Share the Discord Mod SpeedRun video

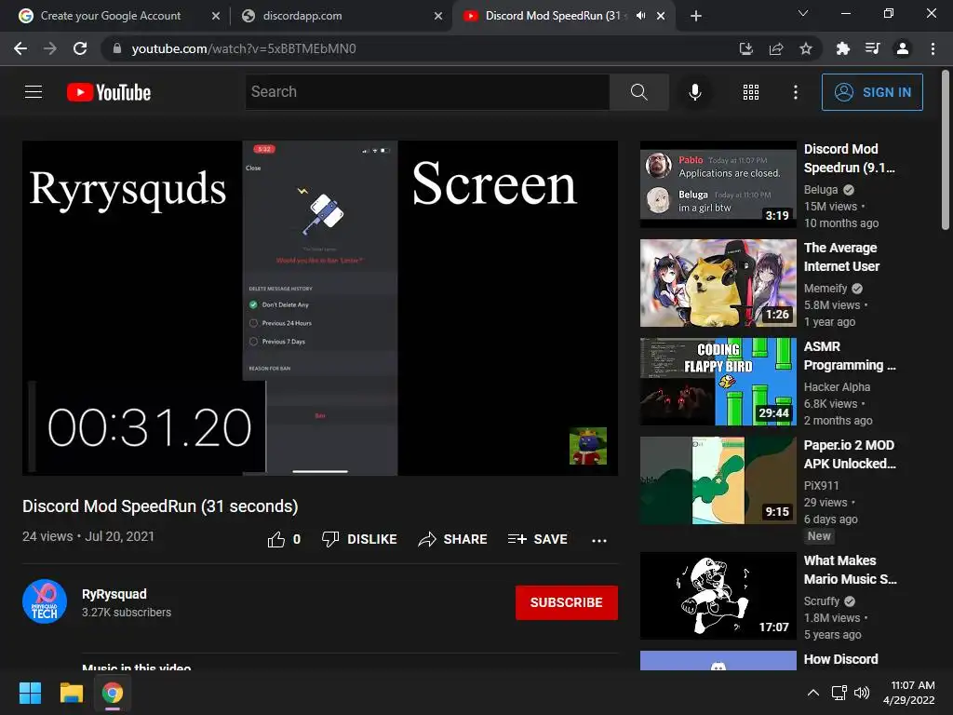pos(453,539)
